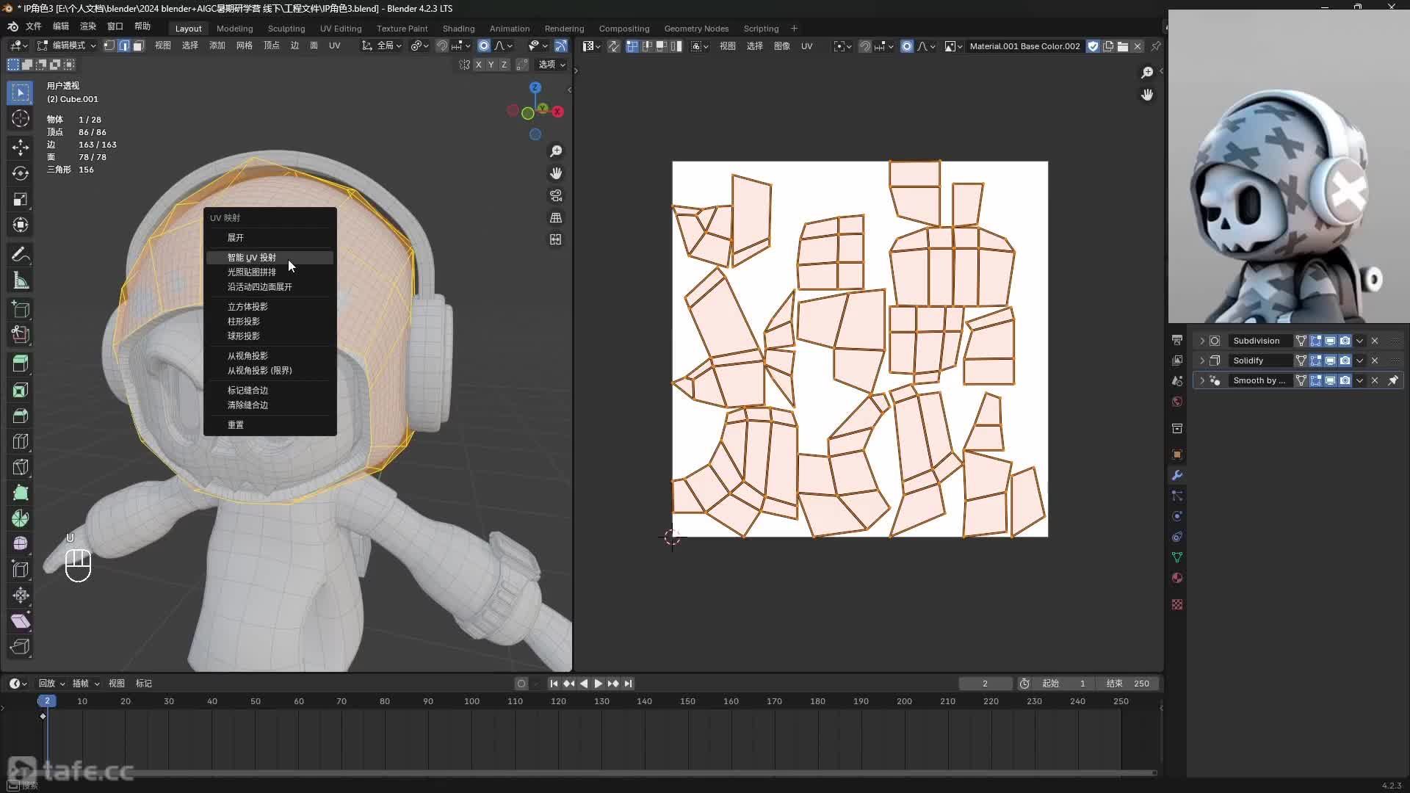Switch to the UV Editing workspace tab
Viewport: 1410px width, 793px height.
(341, 29)
